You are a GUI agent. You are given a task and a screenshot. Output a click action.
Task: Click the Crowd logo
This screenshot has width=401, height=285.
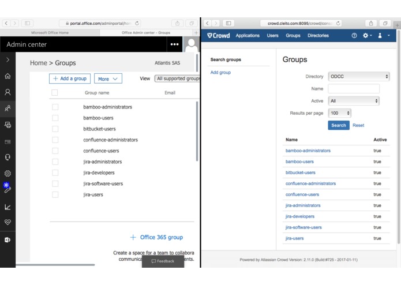click(219, 36)
